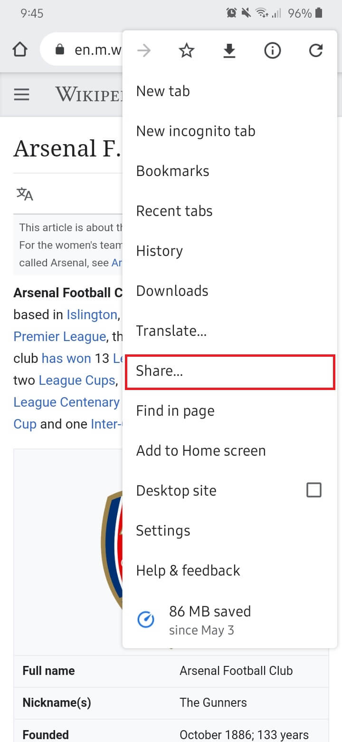Image resolution: width=342 pixels, height=742 pixels.
Task: Tap the 86 MB saved data entry
Action: coord(209,619)
